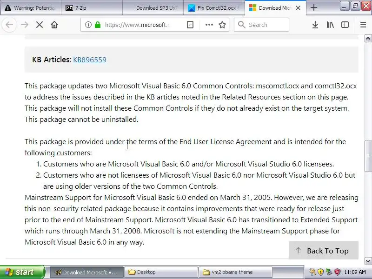
Task: Click the Search box
Action: 261,25
